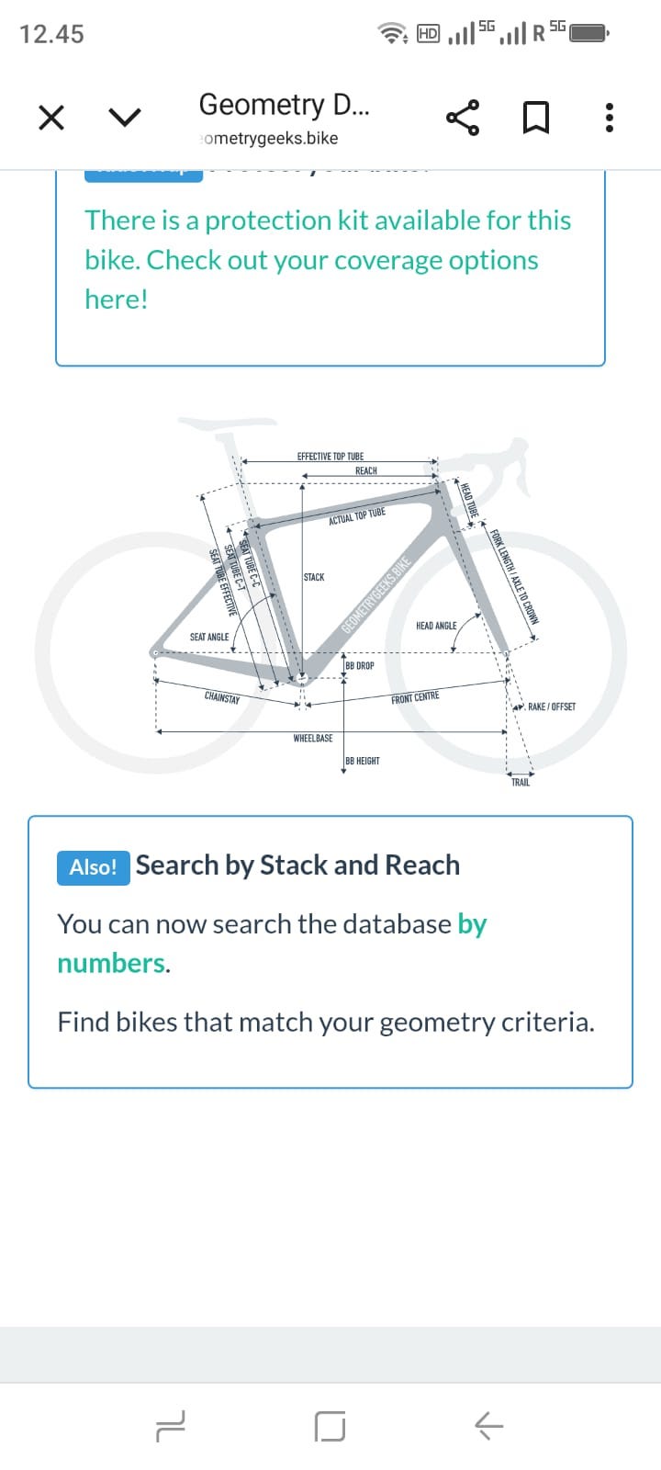Tap the geometrygeeks.bike URL text
This screenshot has height=1470, width=661.
coord(269,139)
